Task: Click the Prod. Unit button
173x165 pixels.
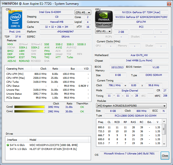Action: click(x=15, y=32)
